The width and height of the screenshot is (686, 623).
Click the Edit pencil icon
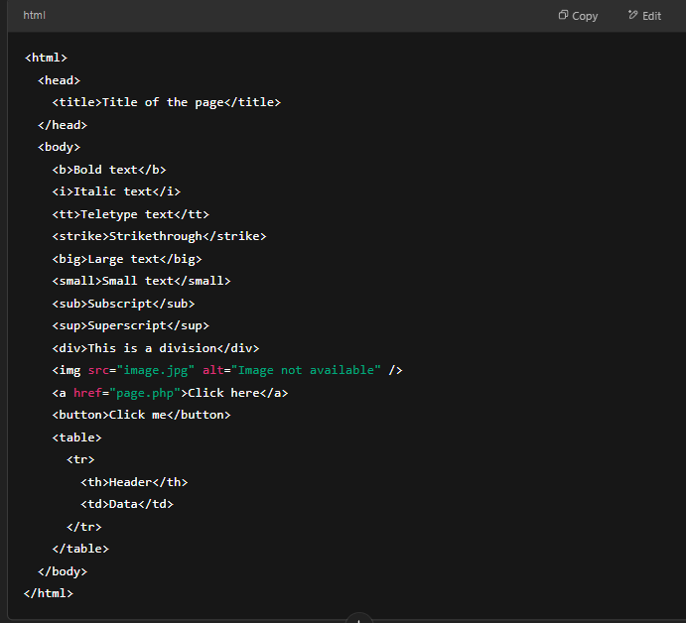click(x=632, y=16)
